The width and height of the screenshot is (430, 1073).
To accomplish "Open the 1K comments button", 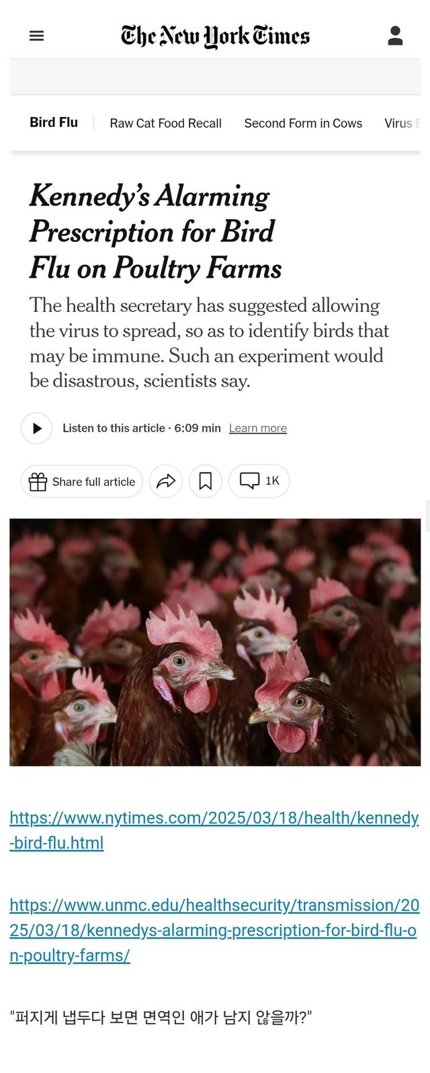I will (259, 481).
